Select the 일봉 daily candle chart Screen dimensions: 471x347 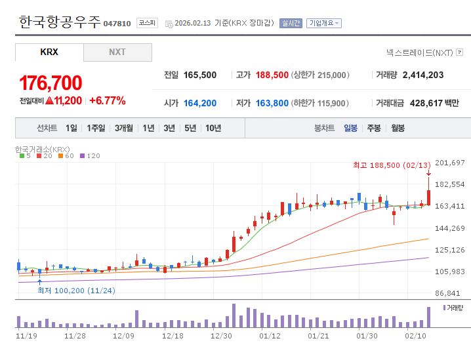coord(350,129)
